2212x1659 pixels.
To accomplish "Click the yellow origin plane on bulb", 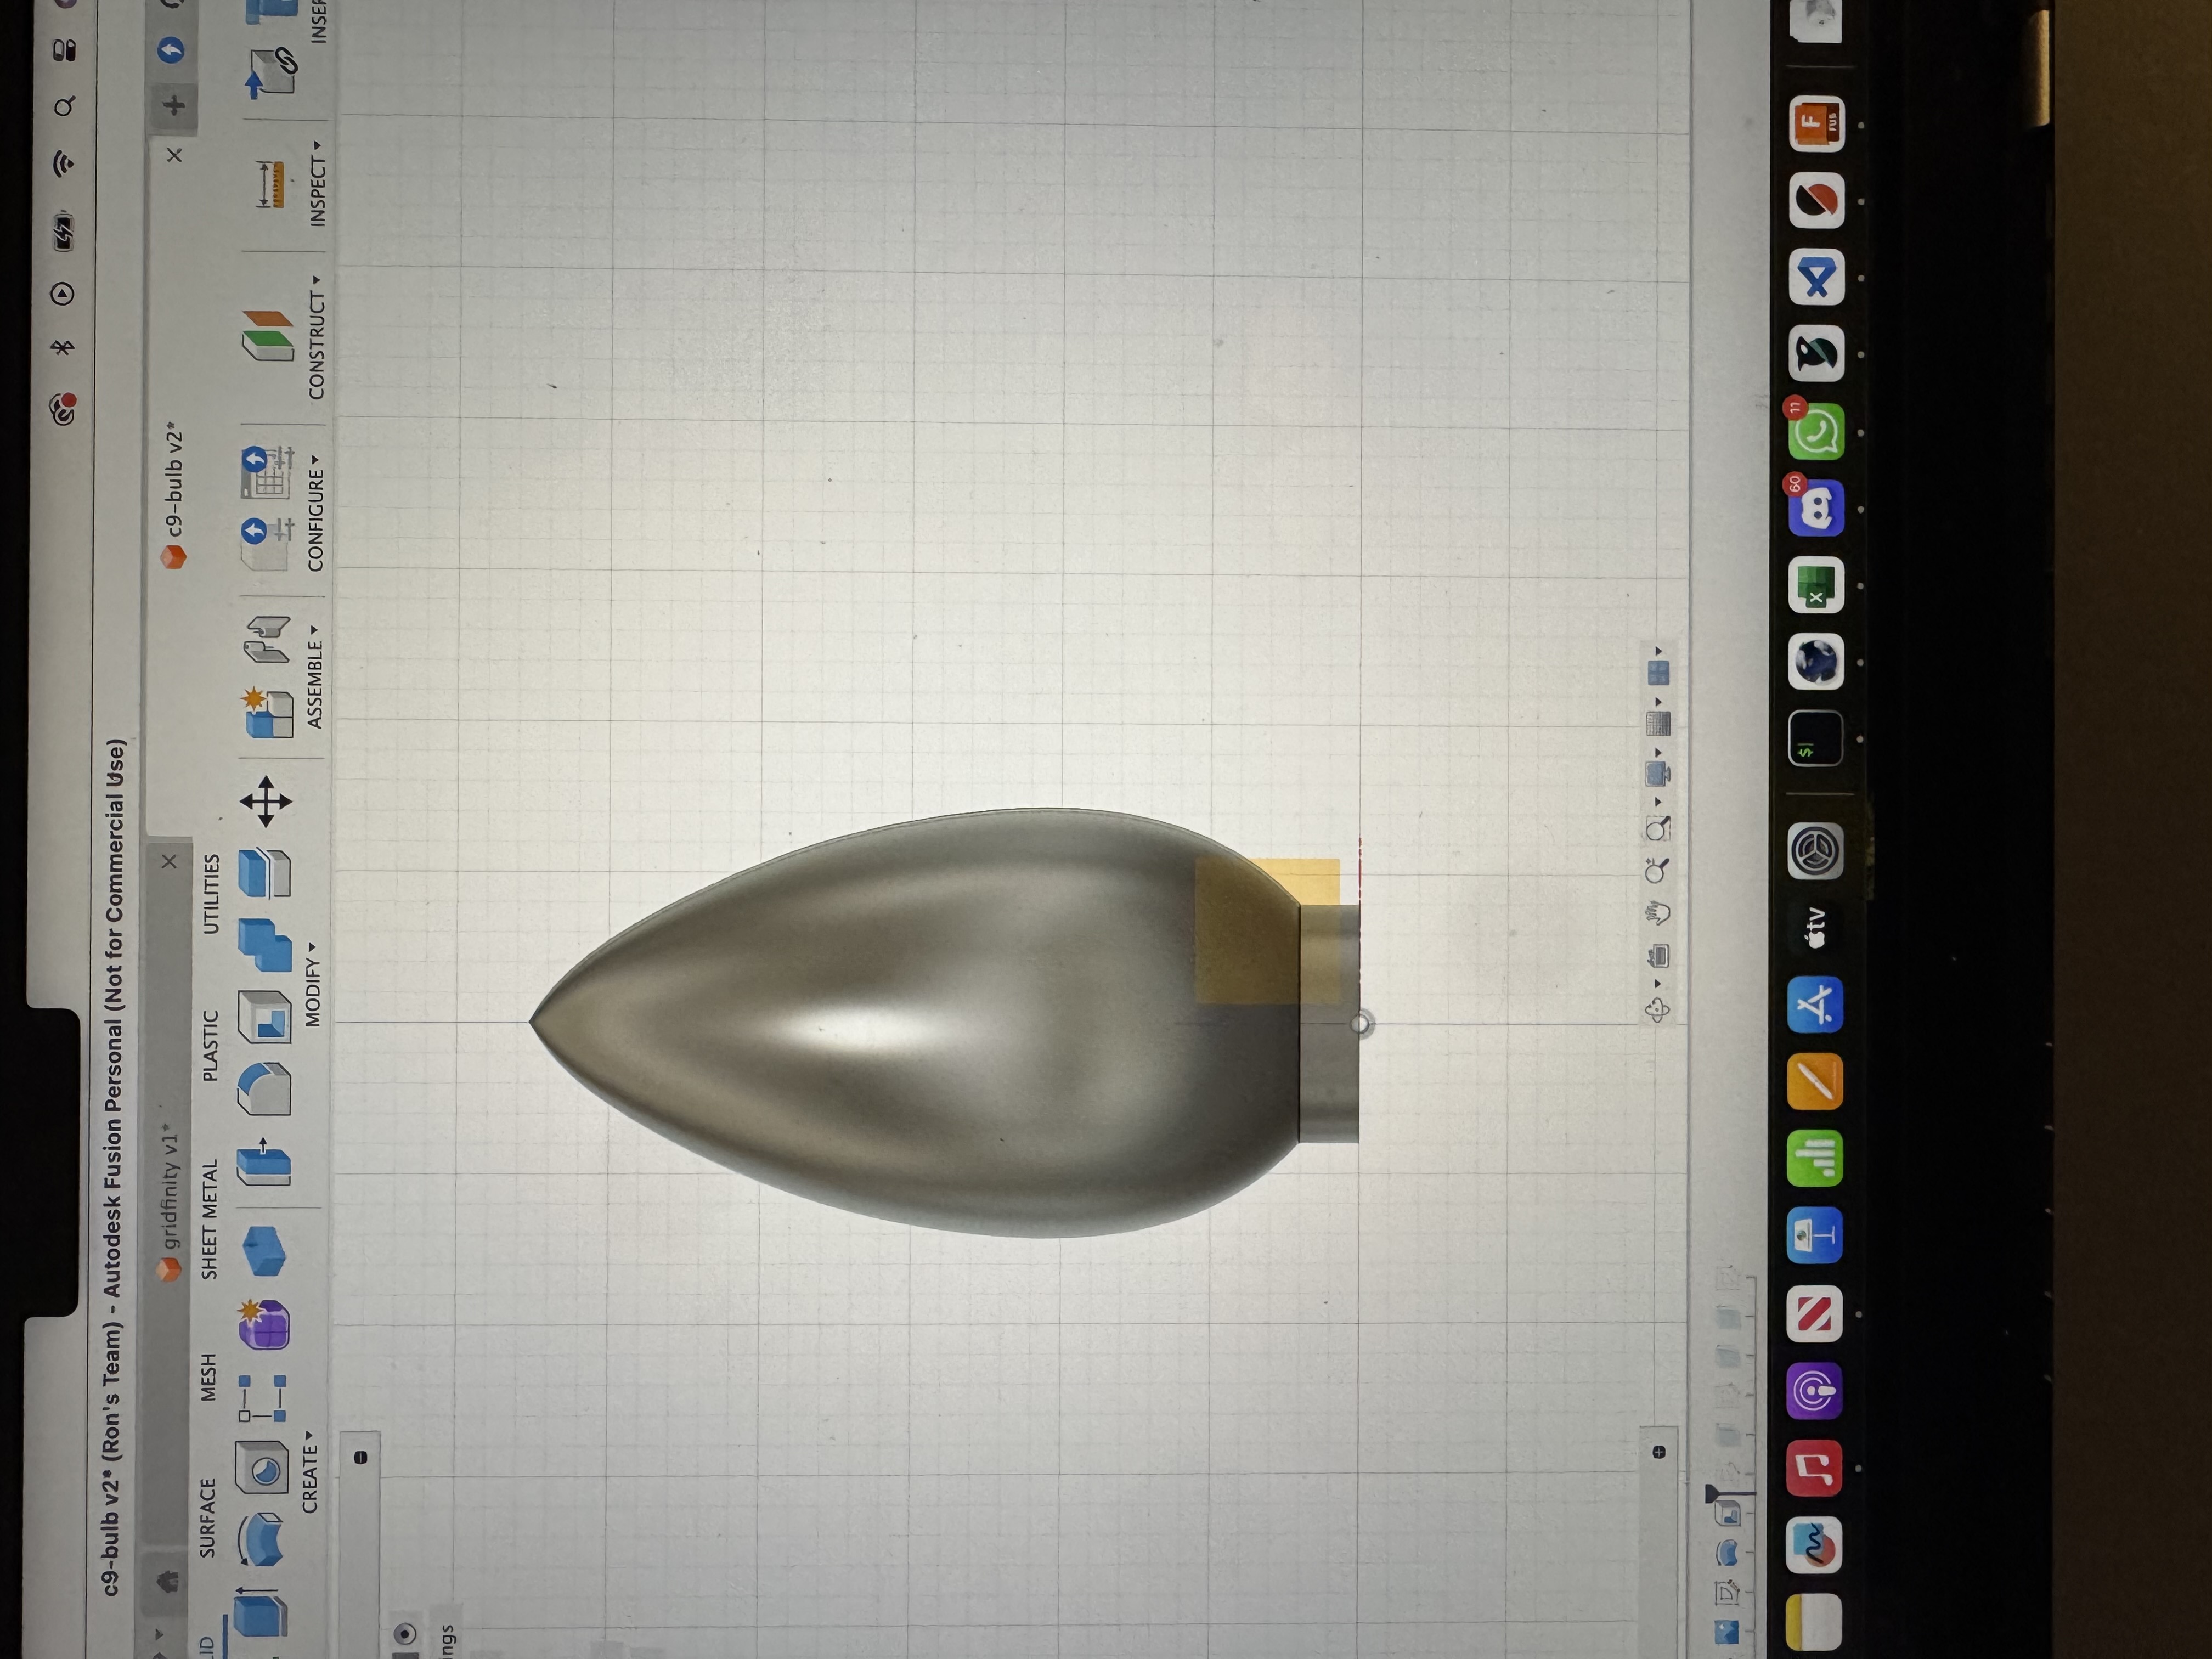I will [x=1267, y=930].
